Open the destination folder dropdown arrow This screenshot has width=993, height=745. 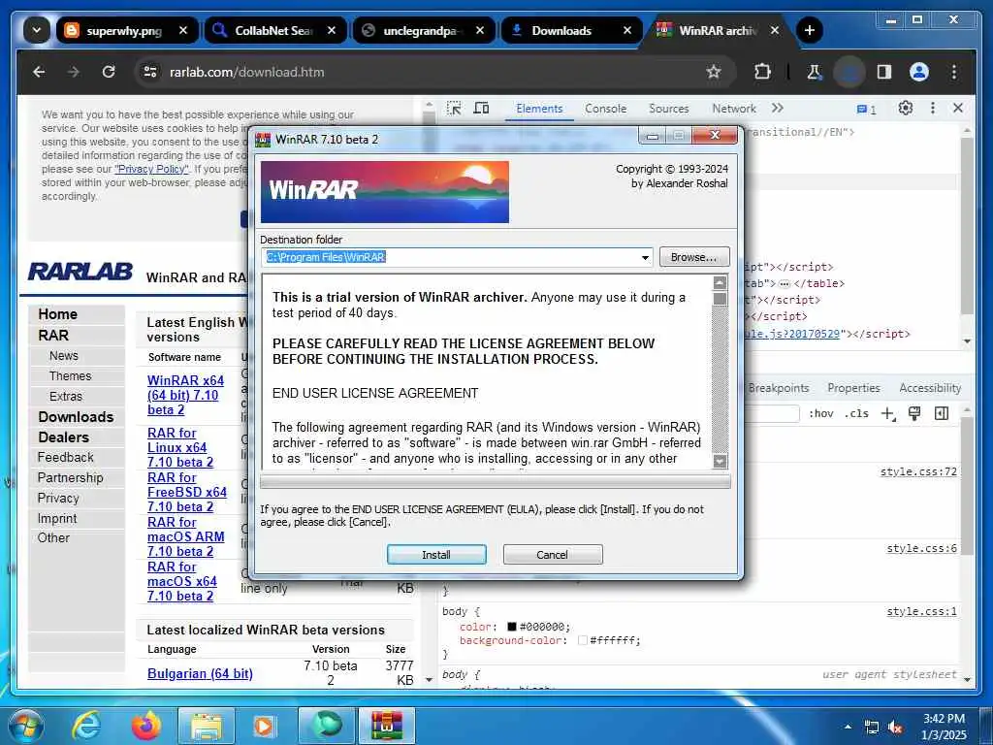coord(645,257)
